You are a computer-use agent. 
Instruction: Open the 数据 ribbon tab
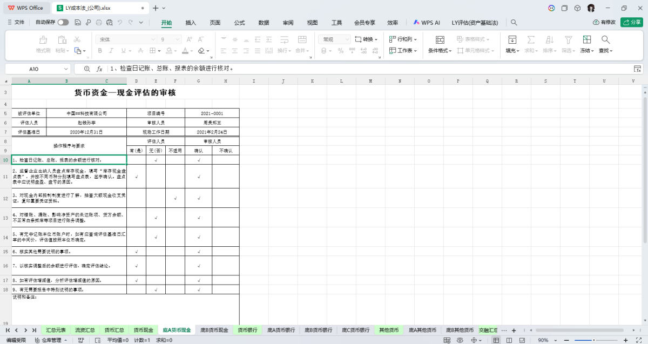click(x=264, y=23)
